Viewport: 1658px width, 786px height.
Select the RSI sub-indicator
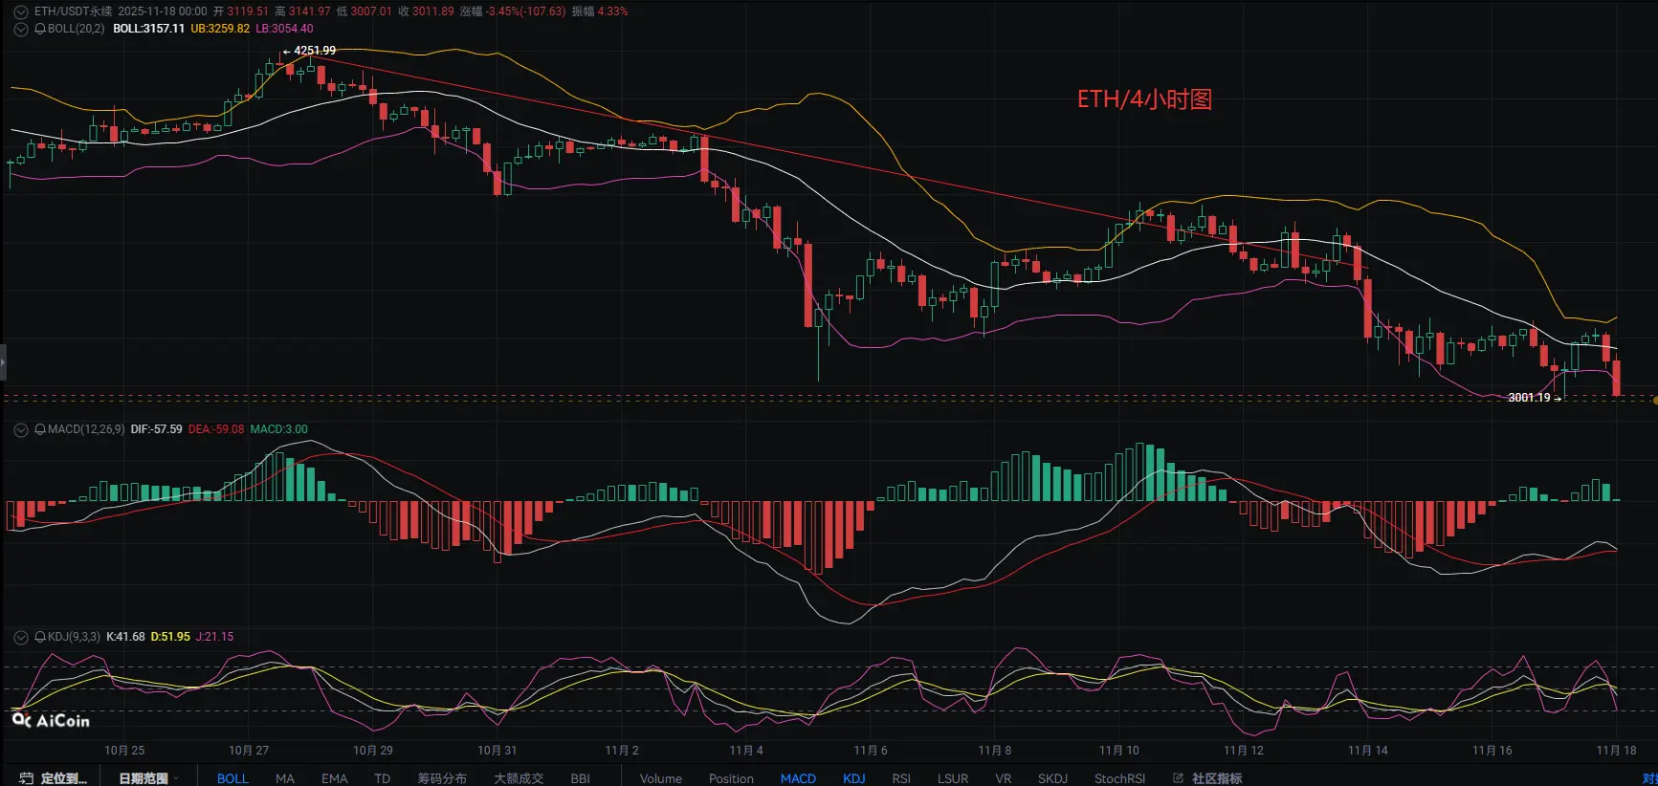click(901, 778)
